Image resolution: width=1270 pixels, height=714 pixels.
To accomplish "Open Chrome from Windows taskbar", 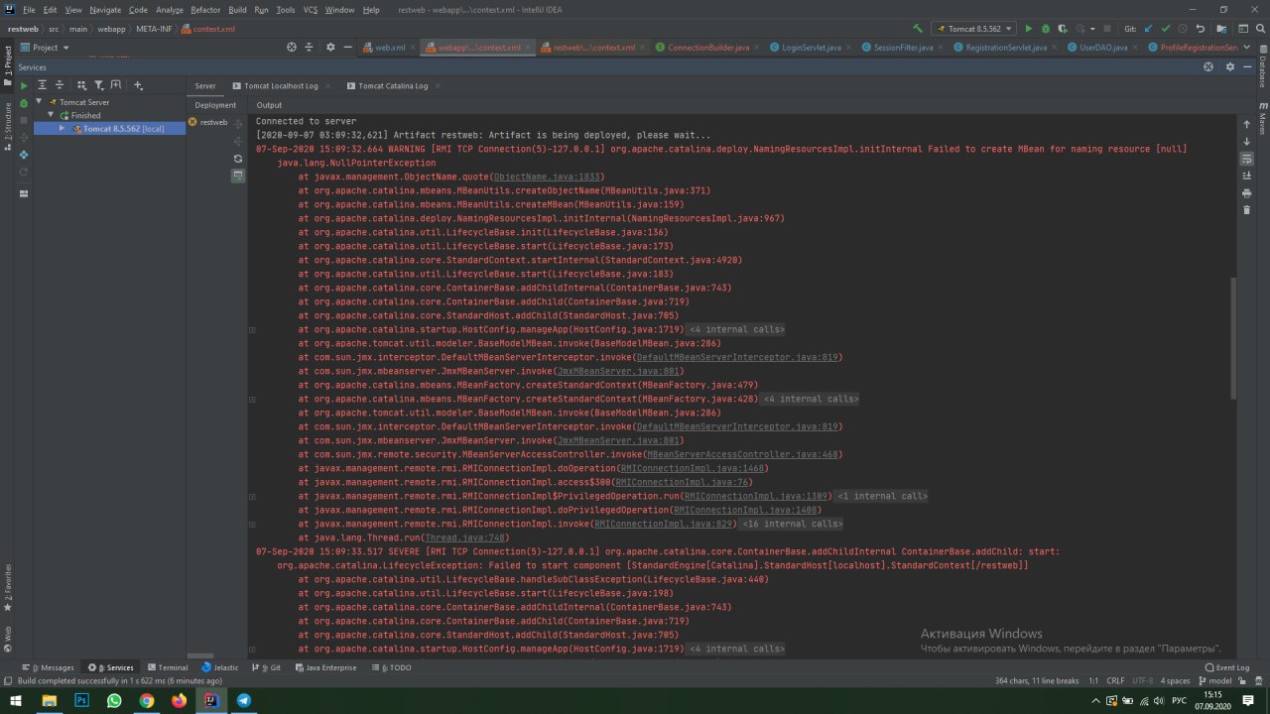I will (146, 700).
